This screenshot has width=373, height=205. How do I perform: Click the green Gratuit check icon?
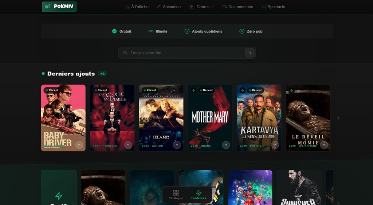point(114,31)
